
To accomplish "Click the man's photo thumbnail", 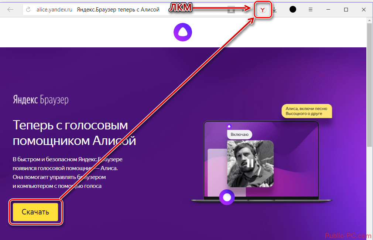I will point(250,163).
